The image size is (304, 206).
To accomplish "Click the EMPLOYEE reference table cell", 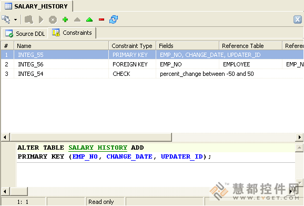I will pos(251,64).
